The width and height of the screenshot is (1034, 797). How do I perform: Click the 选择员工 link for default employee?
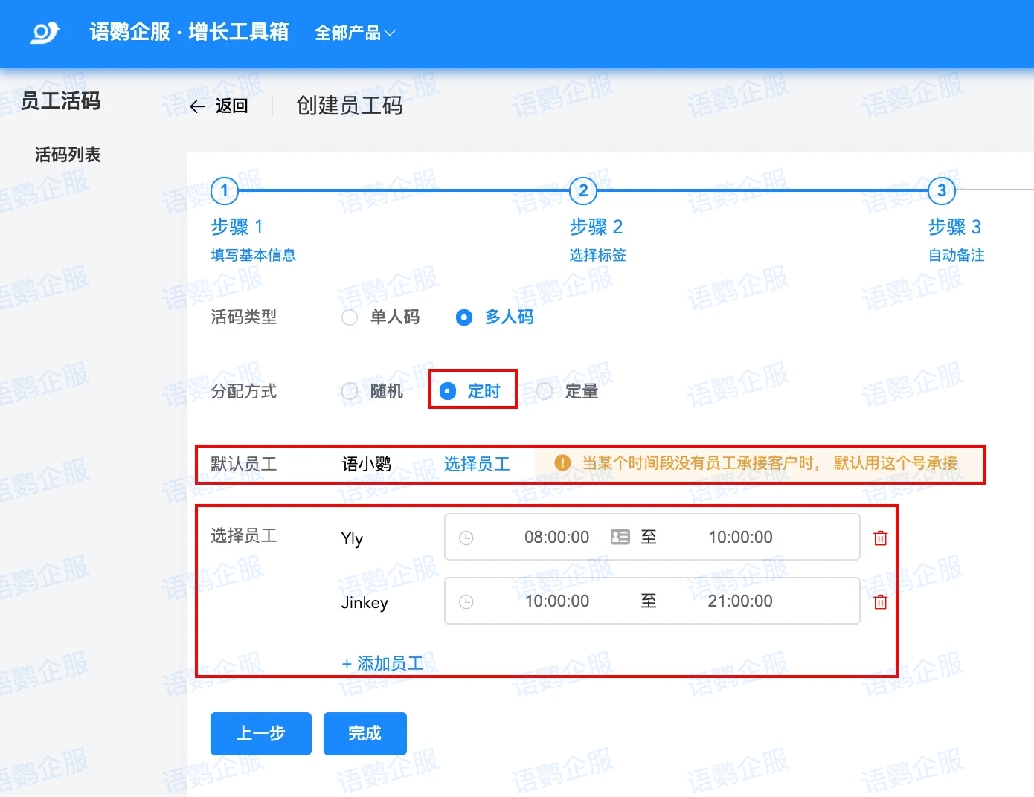point(477,464)
